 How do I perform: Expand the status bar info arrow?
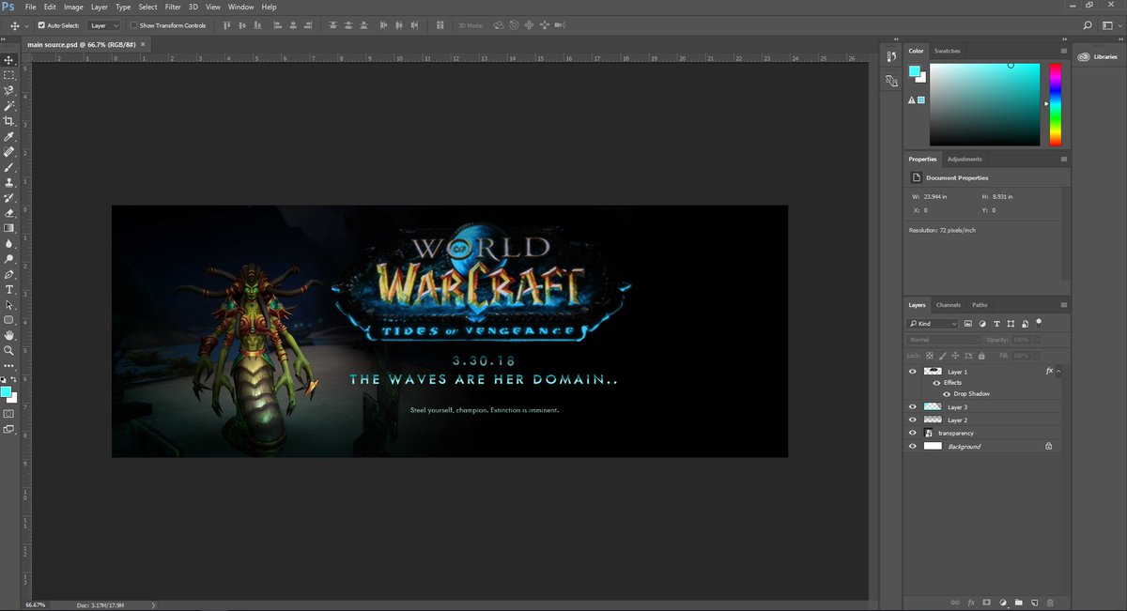tap(153, 605)
